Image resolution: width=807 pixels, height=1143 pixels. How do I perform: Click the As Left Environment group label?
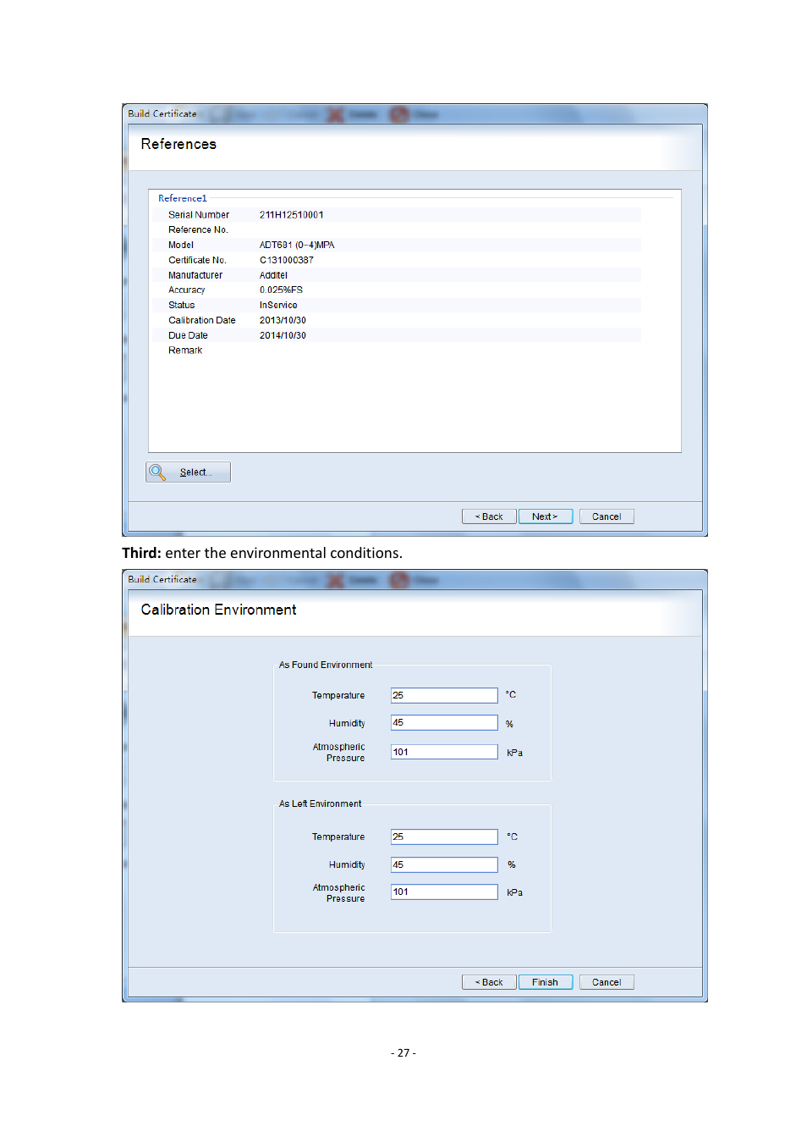pos(321,804)
